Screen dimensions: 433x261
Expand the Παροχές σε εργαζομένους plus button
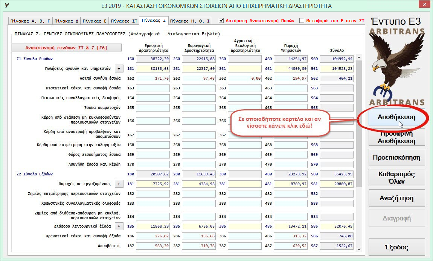click(x=119, y=184)
